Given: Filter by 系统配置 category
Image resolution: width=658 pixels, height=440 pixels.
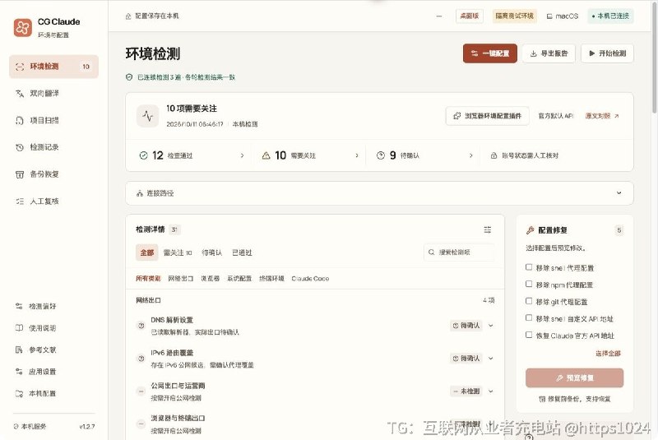Looking at the screenshot, I should (239, 279).
